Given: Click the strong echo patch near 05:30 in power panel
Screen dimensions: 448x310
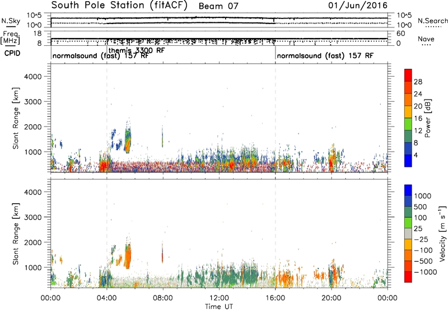Looking at the screenshot, I should pos(128,140).
